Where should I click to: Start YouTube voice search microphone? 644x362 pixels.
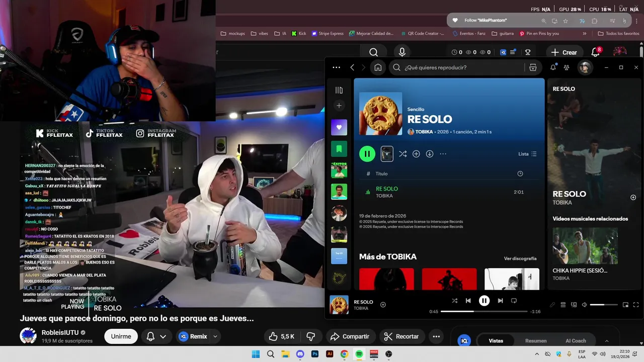[x=401, y=52]
